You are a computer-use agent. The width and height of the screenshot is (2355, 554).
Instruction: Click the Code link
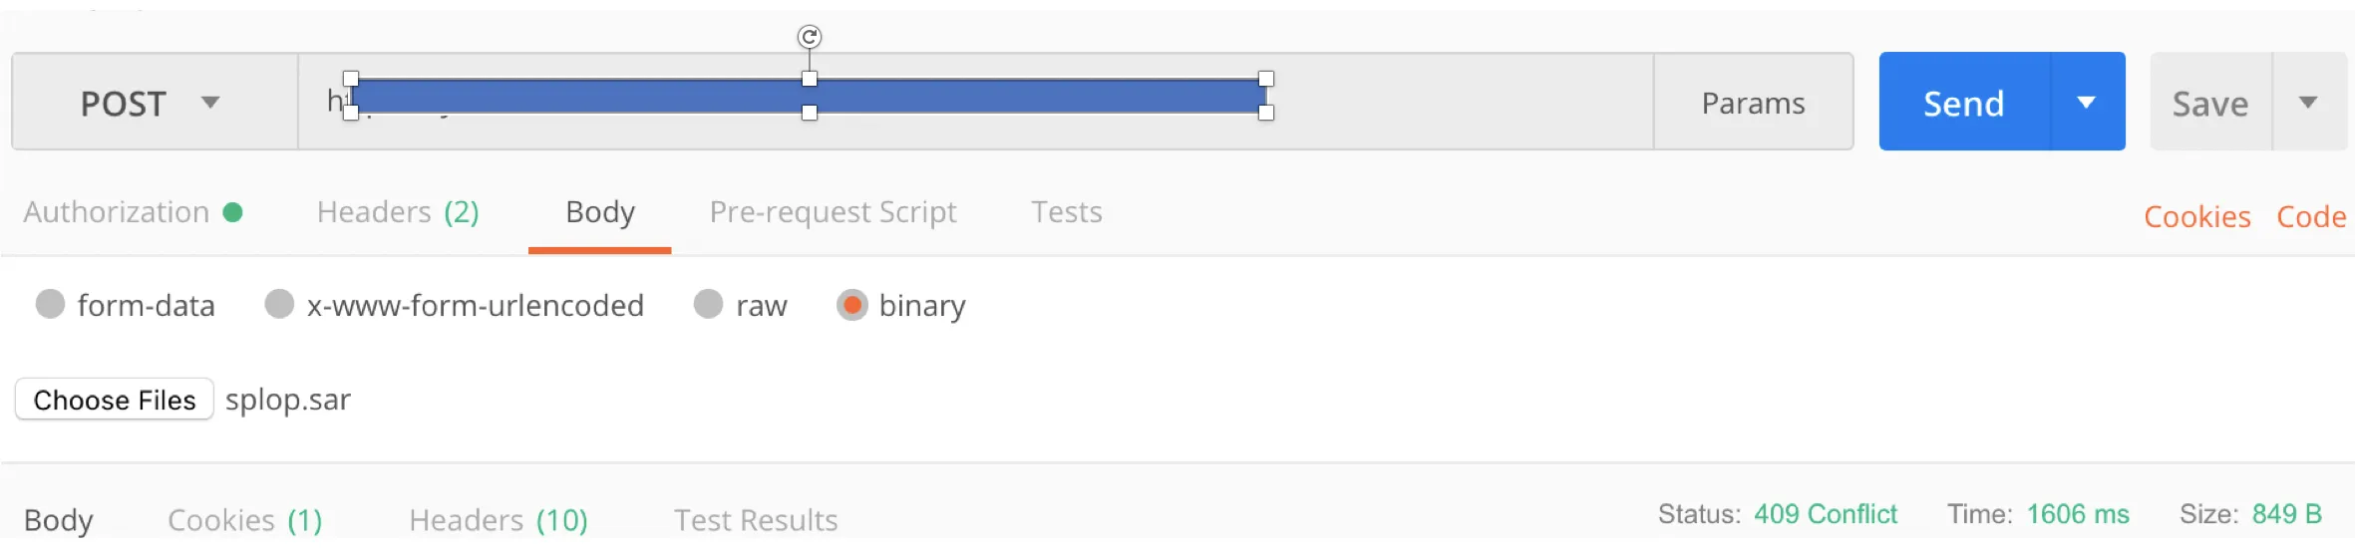[2310, 216]
